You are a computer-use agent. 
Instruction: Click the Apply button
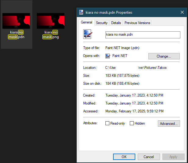pyautogui.click(x=173, y=157)
